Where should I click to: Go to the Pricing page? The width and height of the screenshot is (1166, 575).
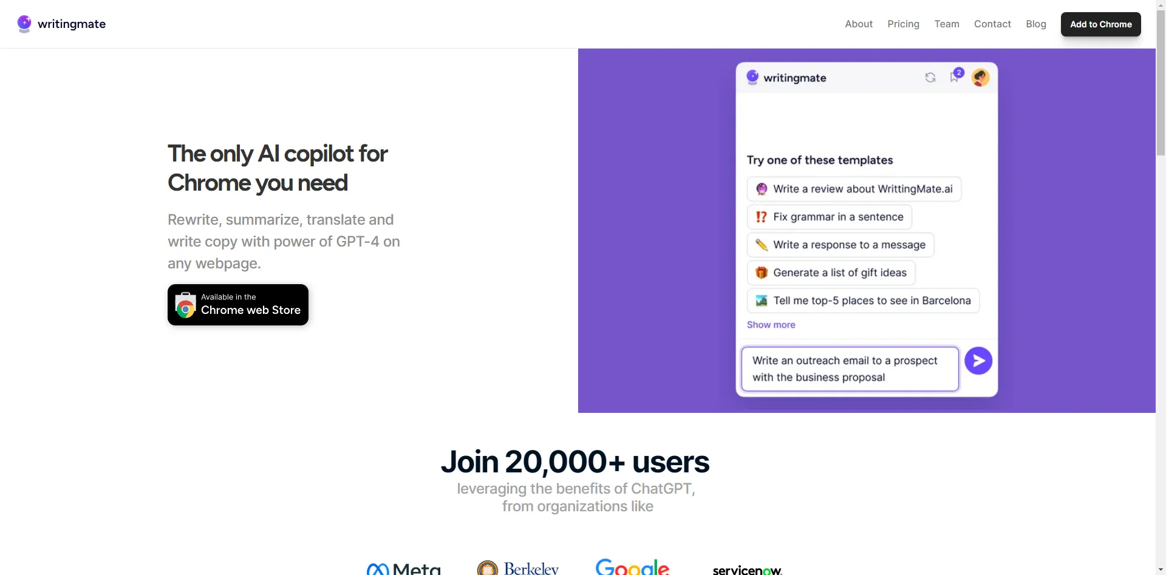[903, 24]
